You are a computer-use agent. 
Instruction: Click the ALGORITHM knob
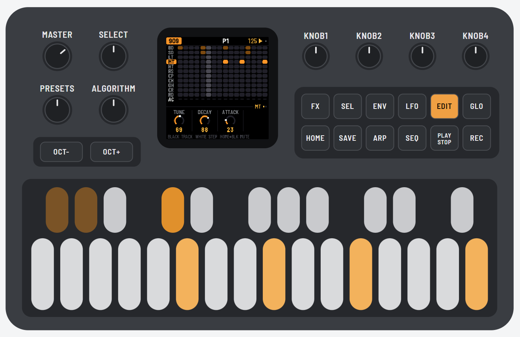point(113,110)
